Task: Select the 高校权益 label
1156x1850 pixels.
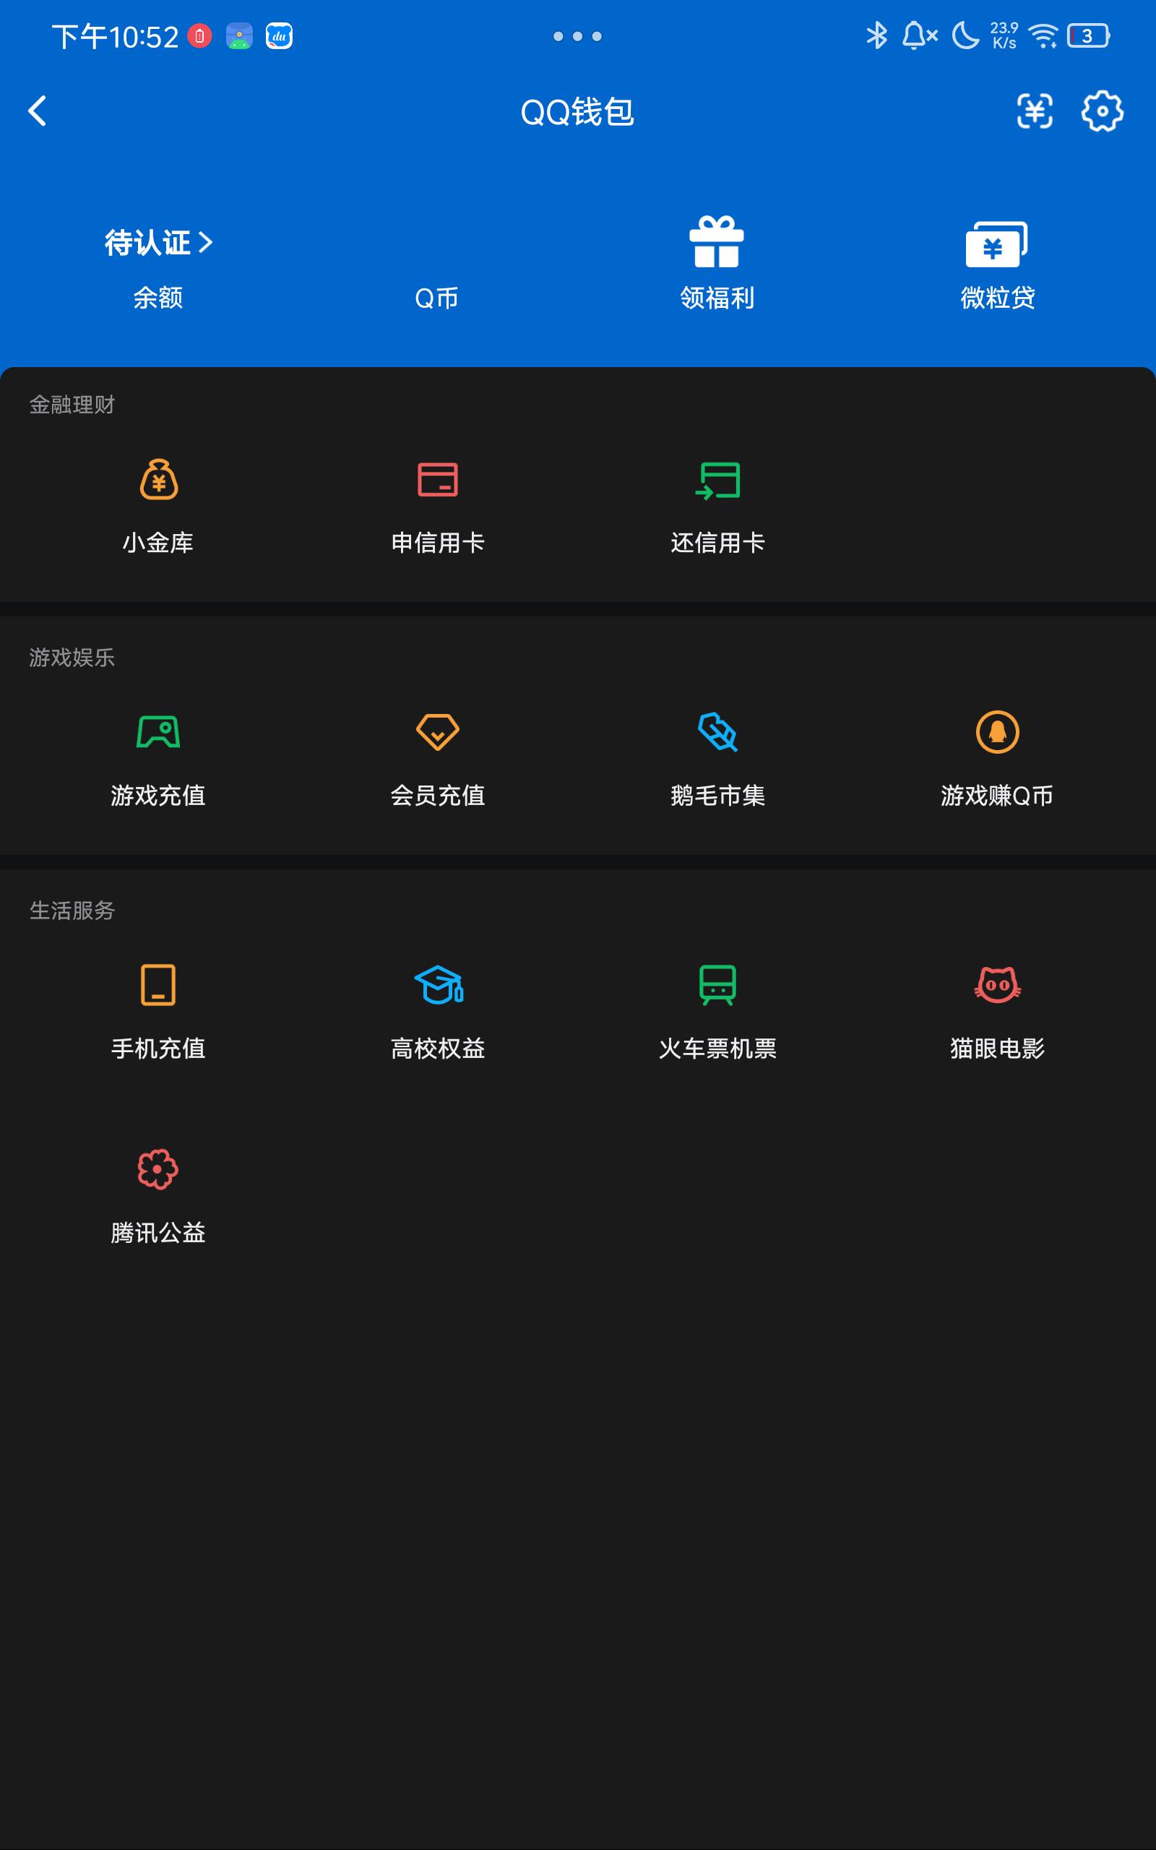Action: click(x=437, y=1048)
